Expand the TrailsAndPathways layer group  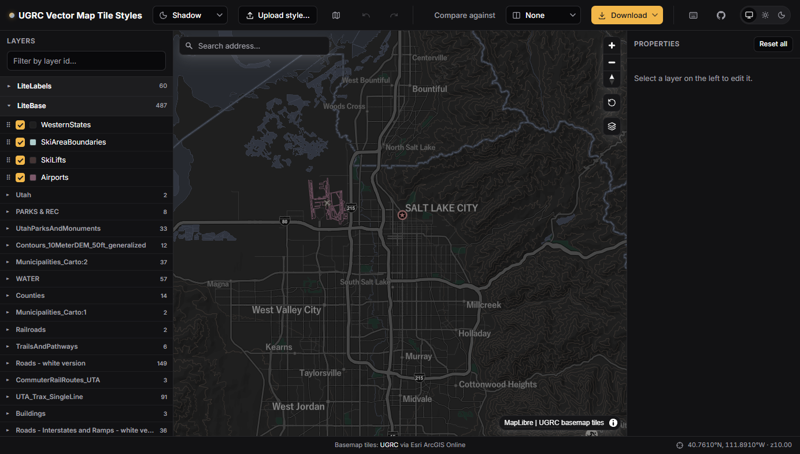coord(87,346)
